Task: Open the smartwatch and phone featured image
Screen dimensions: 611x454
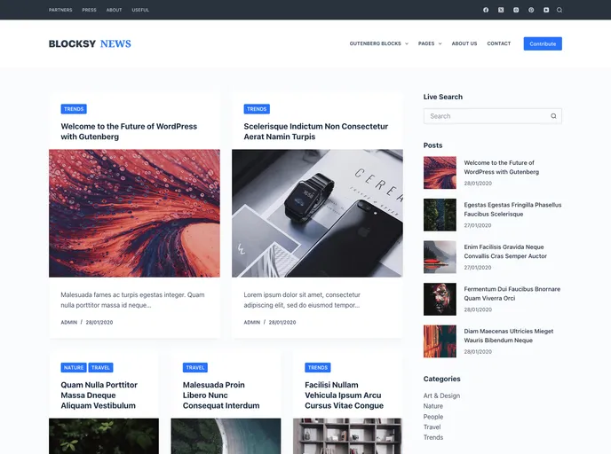Action: click(317, 213)
